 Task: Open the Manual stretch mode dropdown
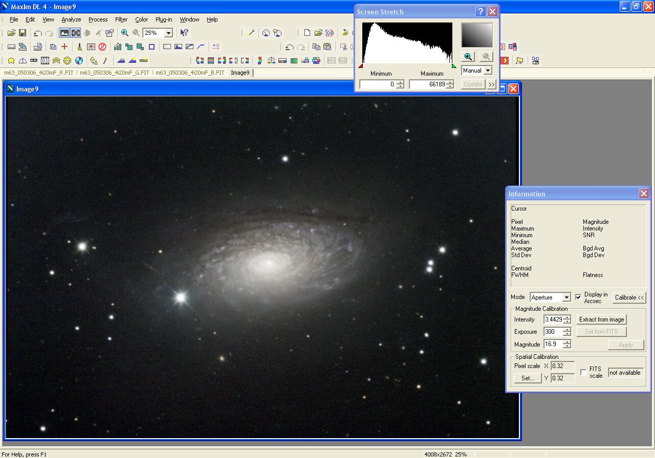tap(488, 71)
